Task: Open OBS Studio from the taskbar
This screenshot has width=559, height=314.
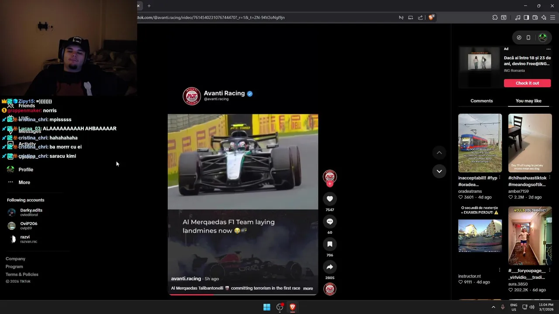Action: [x=280, y=307]
